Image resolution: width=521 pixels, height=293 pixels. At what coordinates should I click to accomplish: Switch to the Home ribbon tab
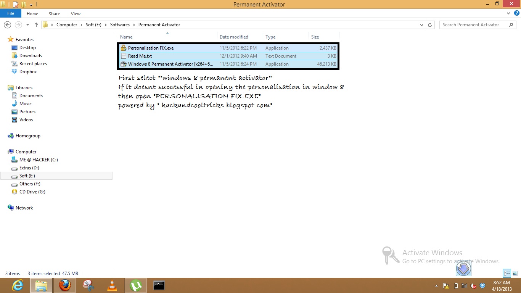coord(32,14)
